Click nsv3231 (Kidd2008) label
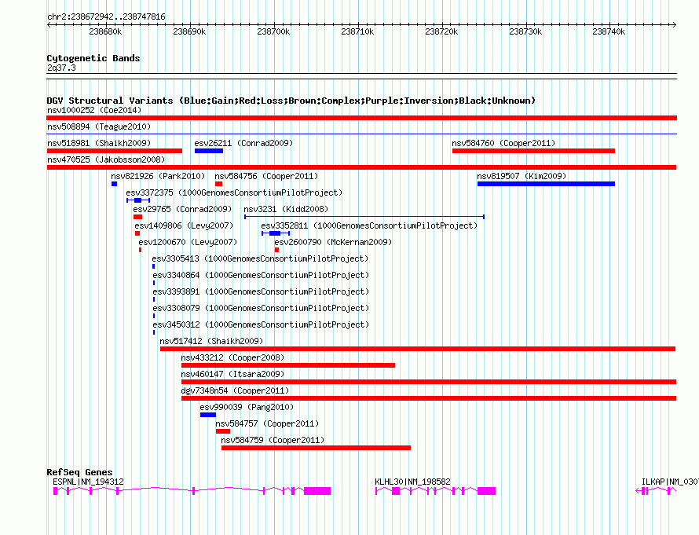 tap(286, 209)
